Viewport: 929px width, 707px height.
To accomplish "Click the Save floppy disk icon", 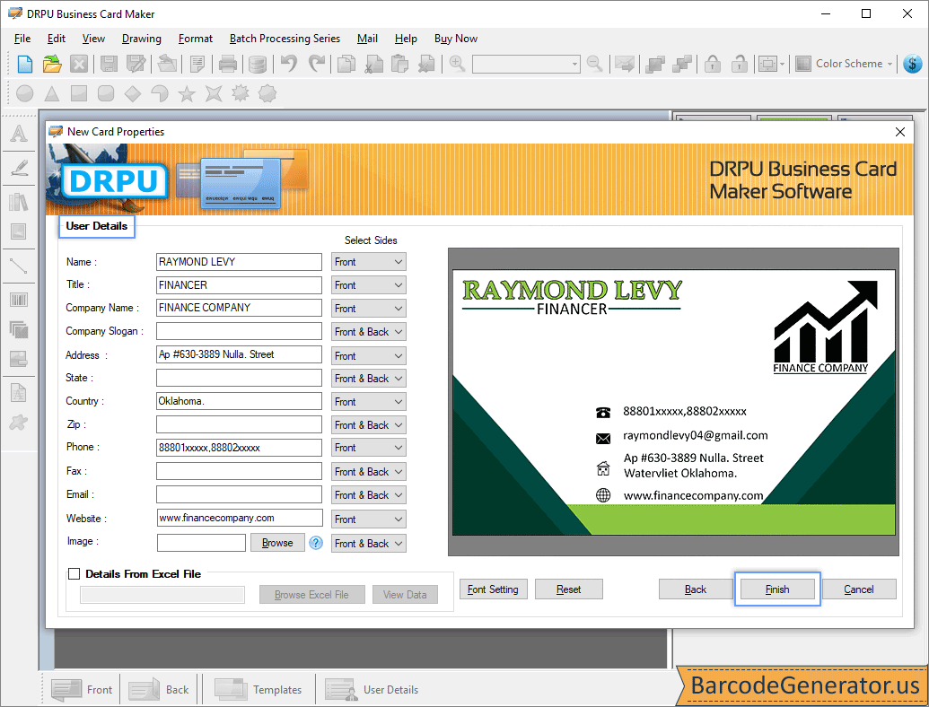I will point(109,64).
